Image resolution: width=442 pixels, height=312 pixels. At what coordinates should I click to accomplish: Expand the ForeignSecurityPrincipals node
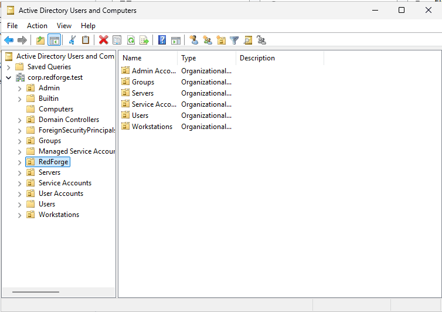pos(19,131)
